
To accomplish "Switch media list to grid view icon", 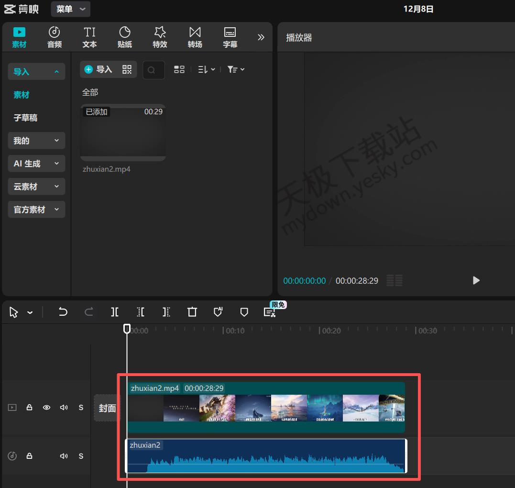I will tap(179, 69).
